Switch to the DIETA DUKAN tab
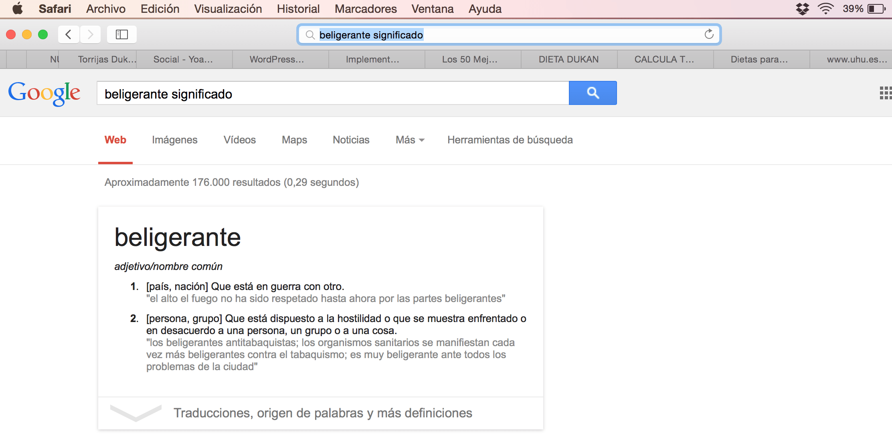Image resolution: width=892 pixels, height=439 pixels. [569, 59]
